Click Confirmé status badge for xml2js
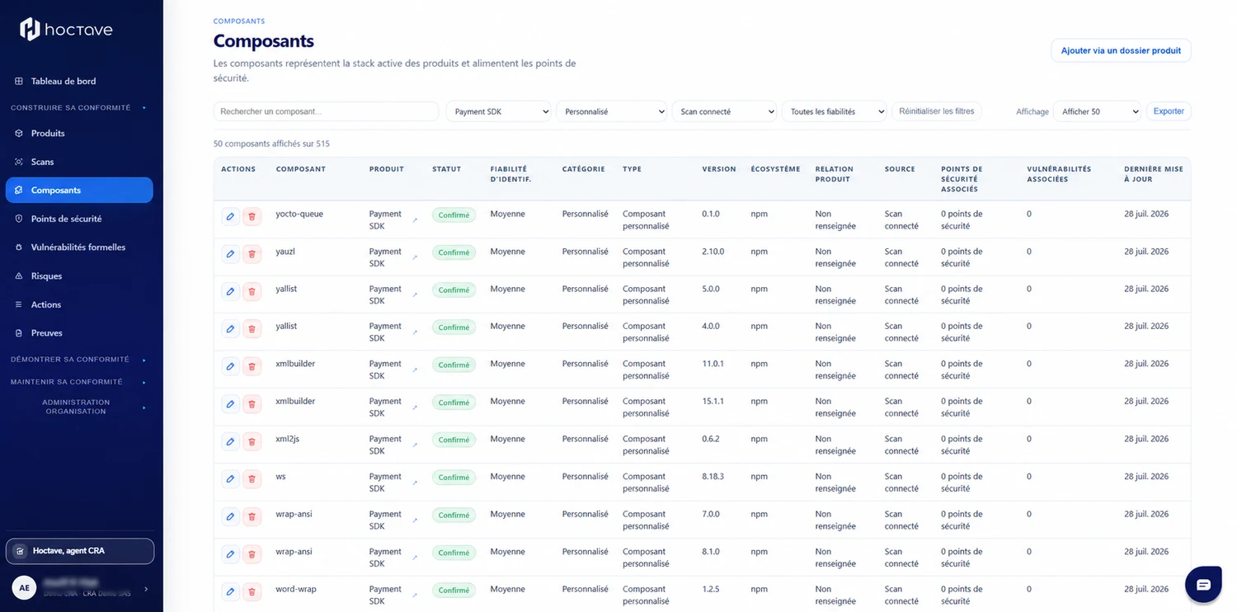This screenshot has height=612, width=1237. [454, 440]
